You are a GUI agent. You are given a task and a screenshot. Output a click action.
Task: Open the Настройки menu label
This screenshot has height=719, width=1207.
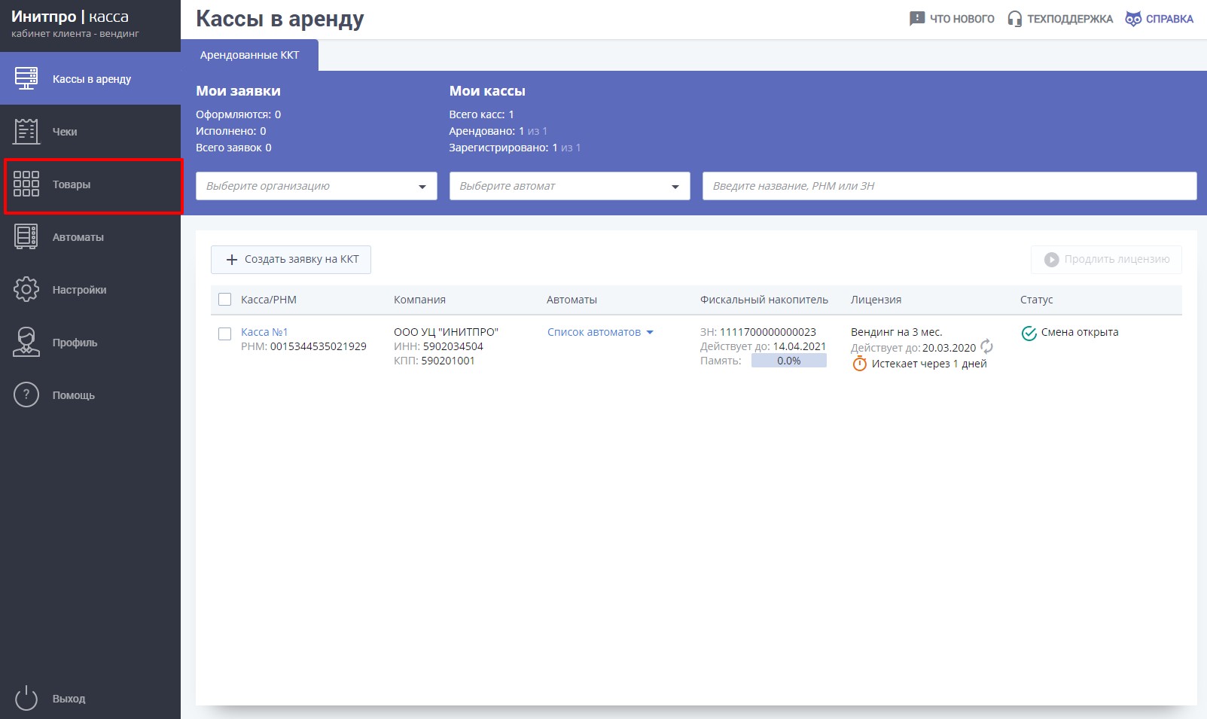click(x=79, y=290)
